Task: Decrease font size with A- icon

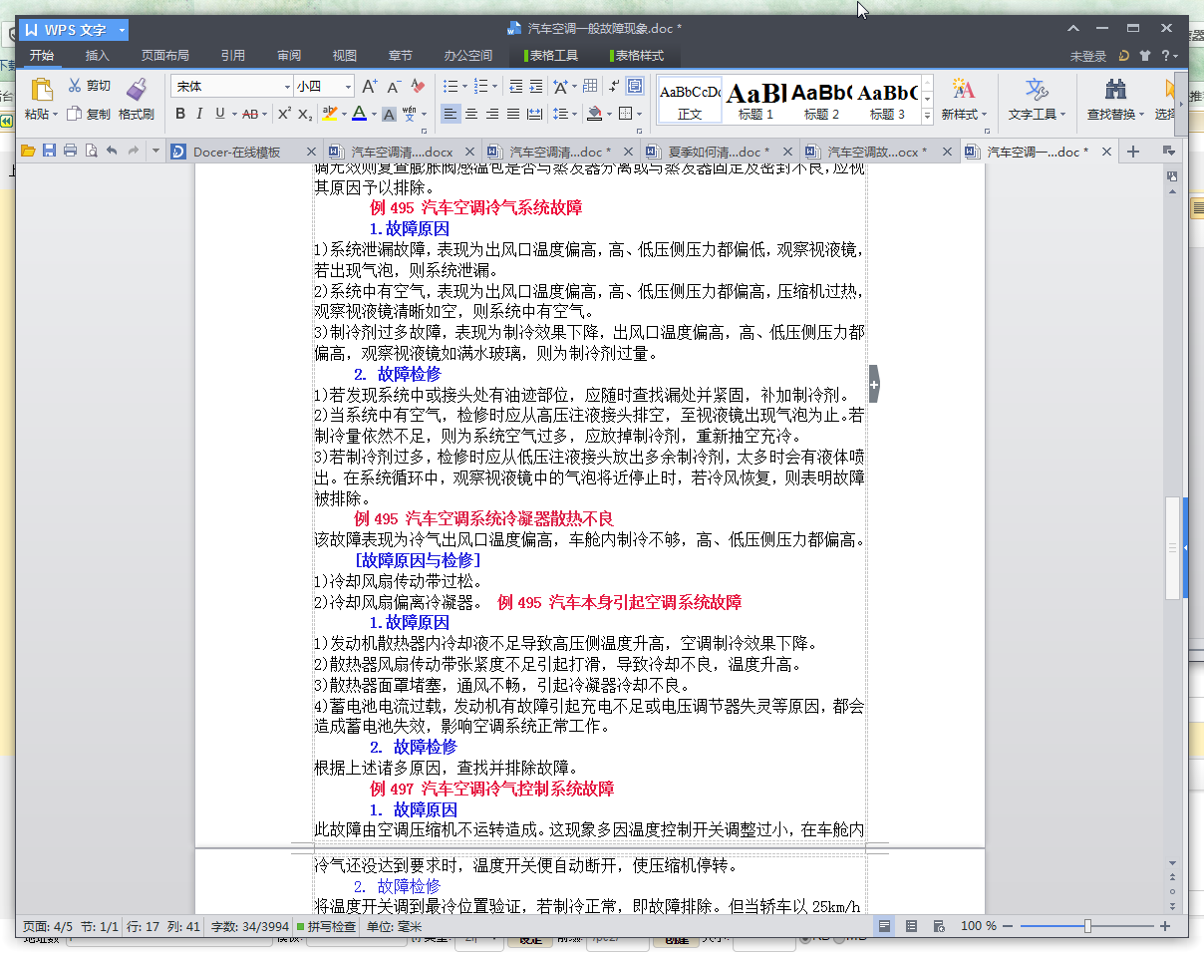Action: click(x=395, y=87)
